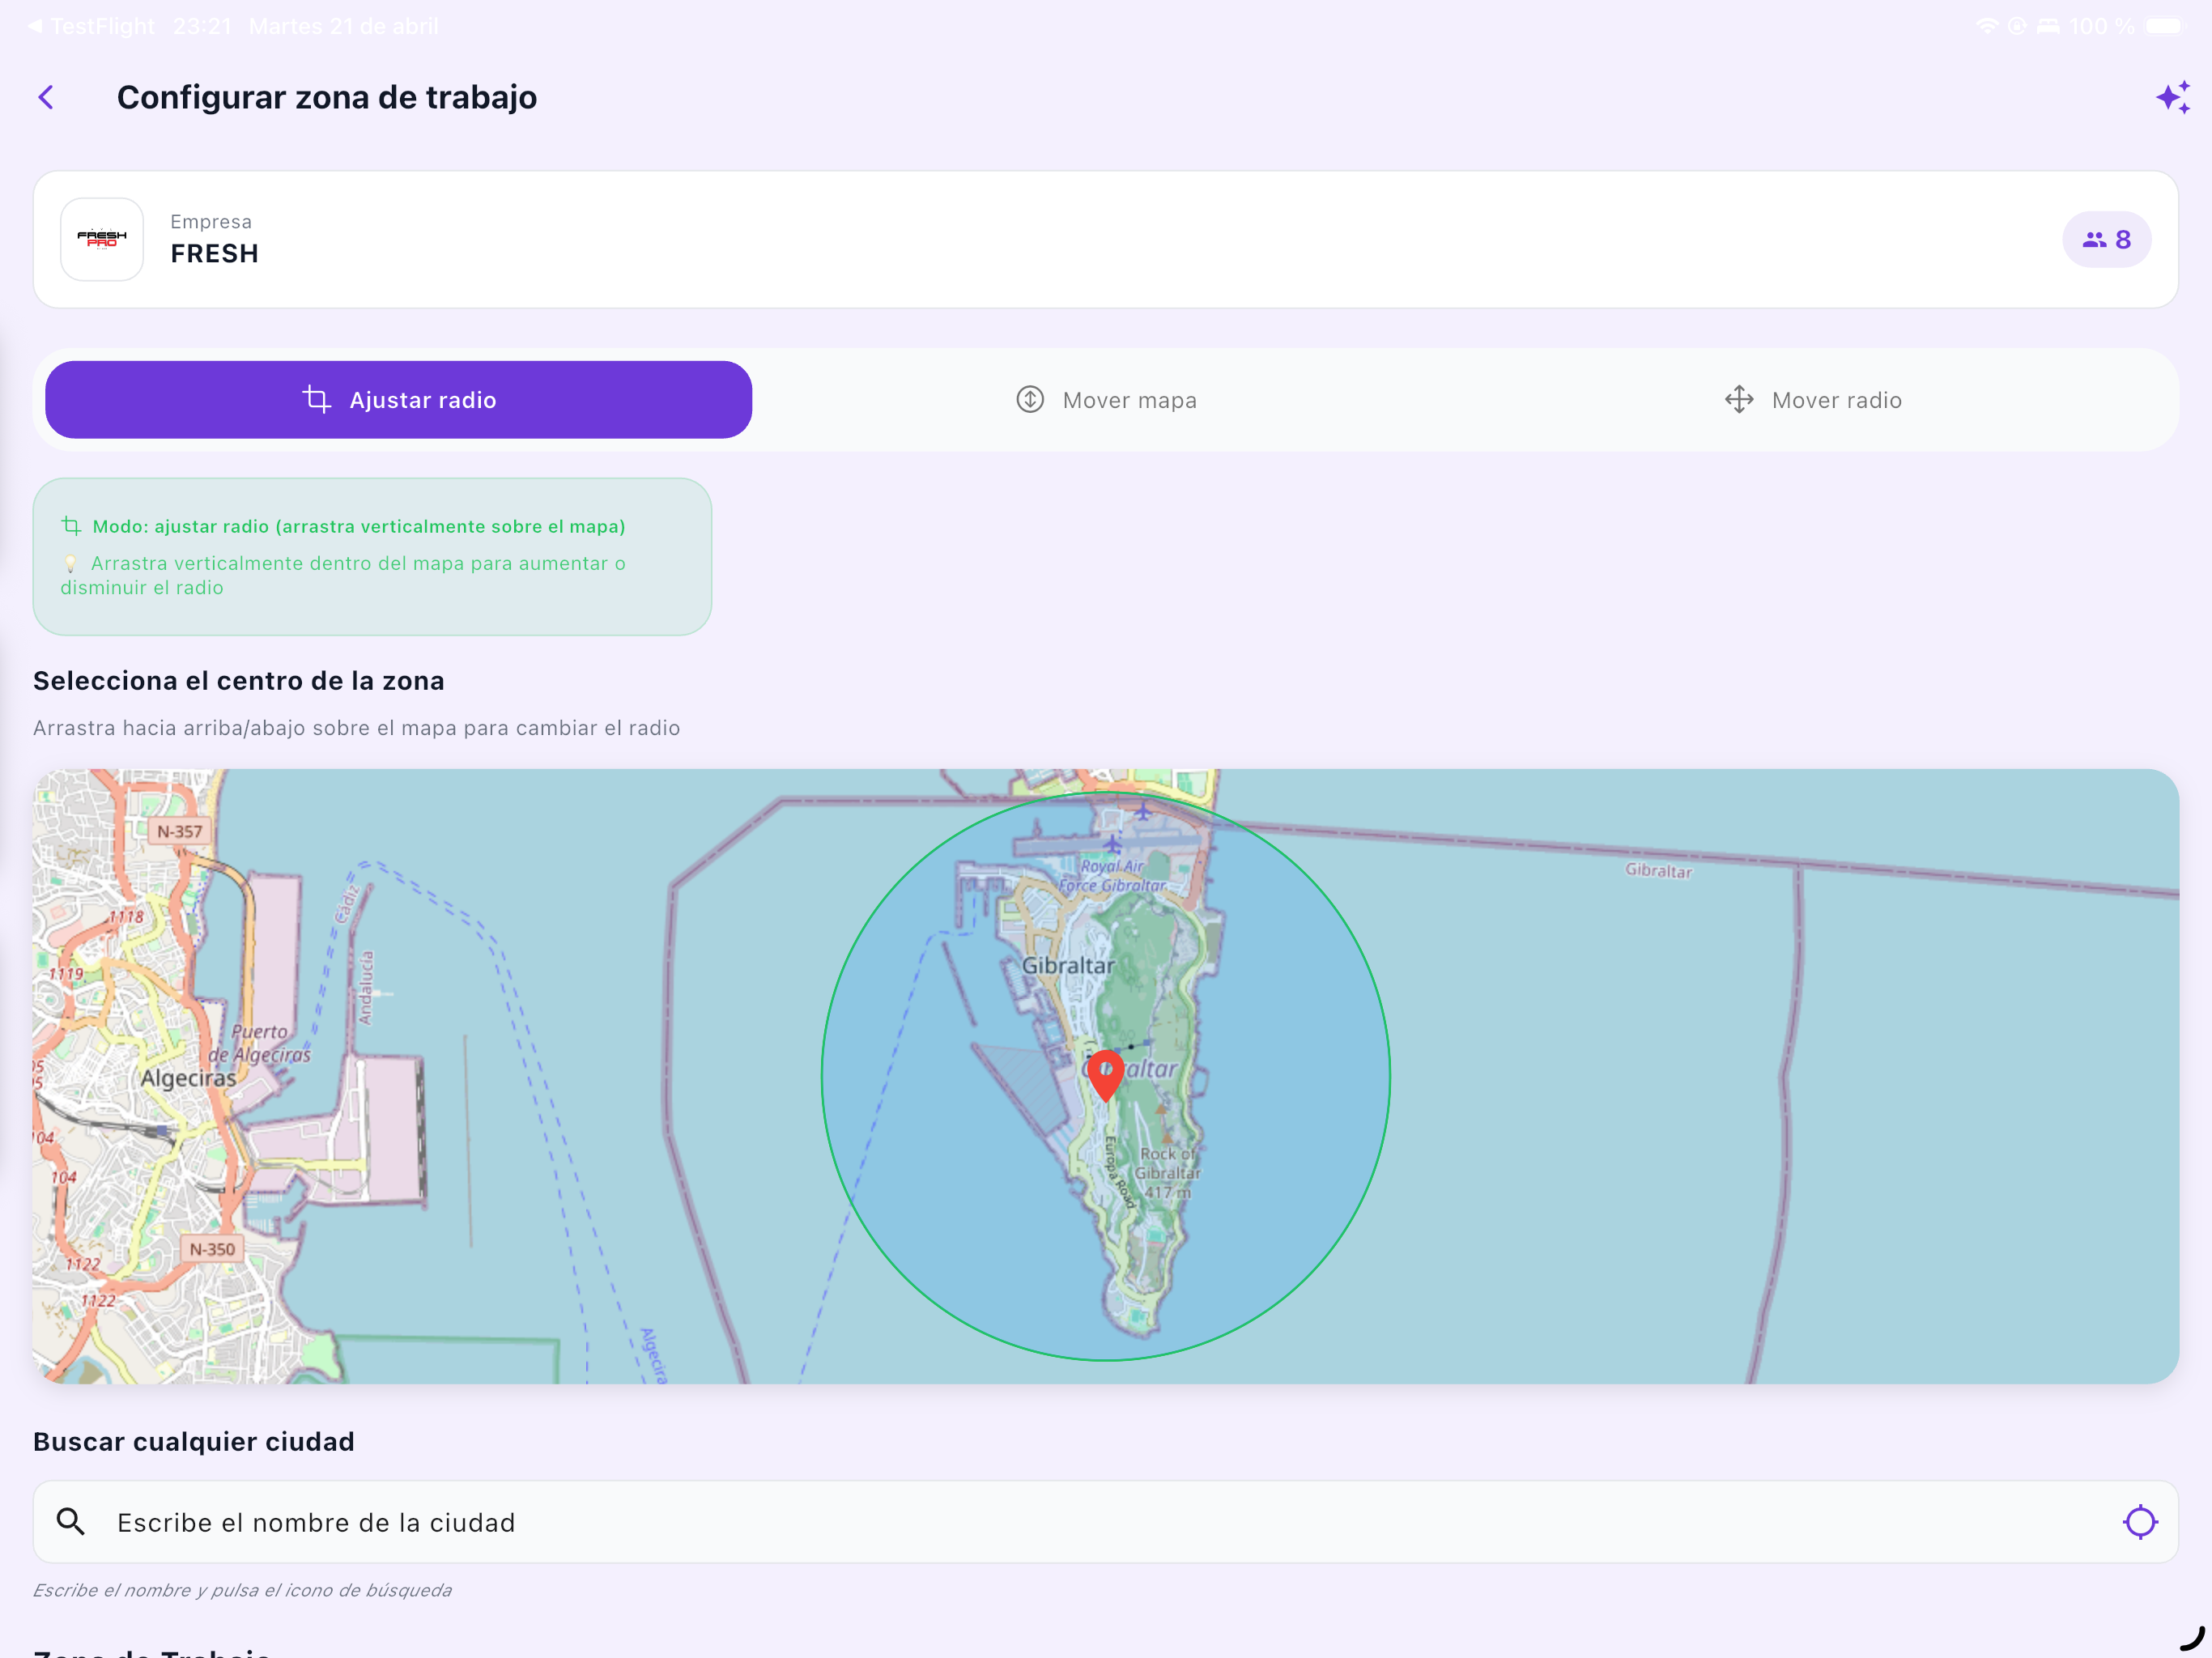The height and width of the screenshot is (1658, 2212).
Task: Return to TestFlight from status bar
Action: tap(91, 26)
